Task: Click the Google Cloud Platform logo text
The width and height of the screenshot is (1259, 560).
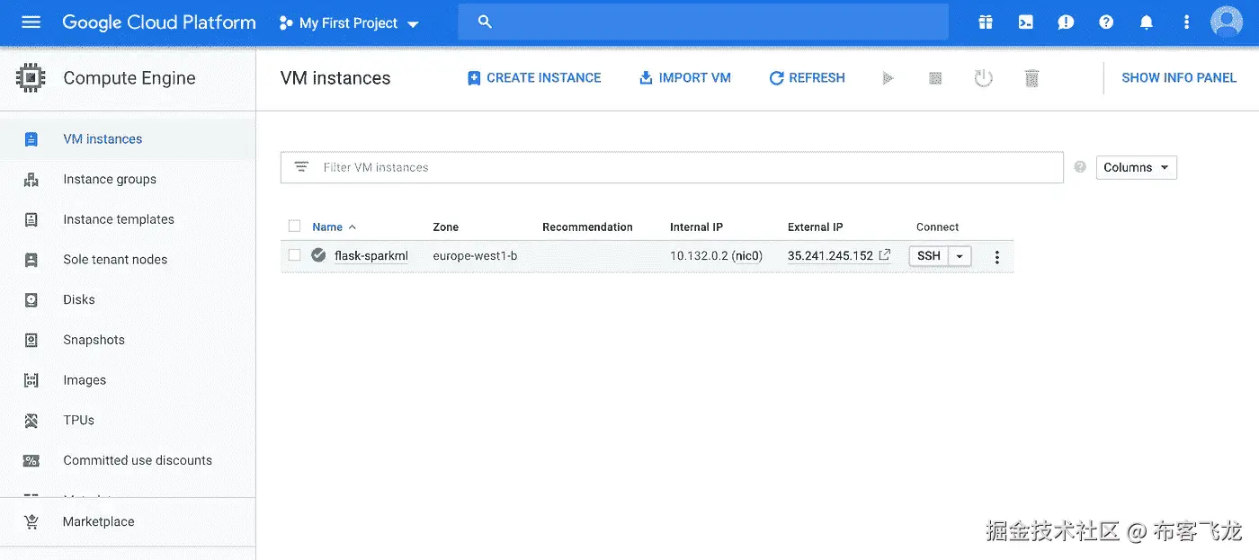Action: pos(159,22)
